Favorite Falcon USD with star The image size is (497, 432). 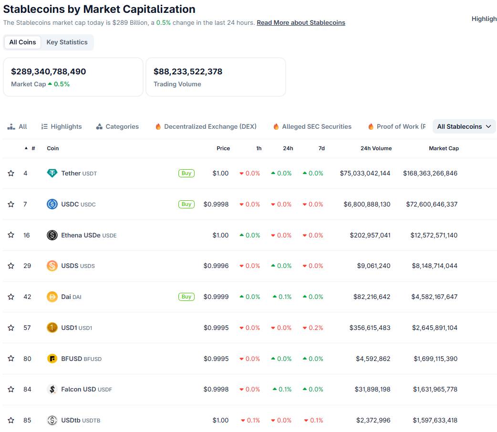(11, 389)
